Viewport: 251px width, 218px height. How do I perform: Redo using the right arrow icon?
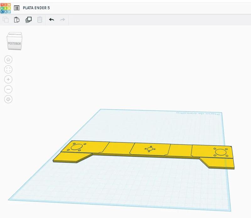click(62, 20)
